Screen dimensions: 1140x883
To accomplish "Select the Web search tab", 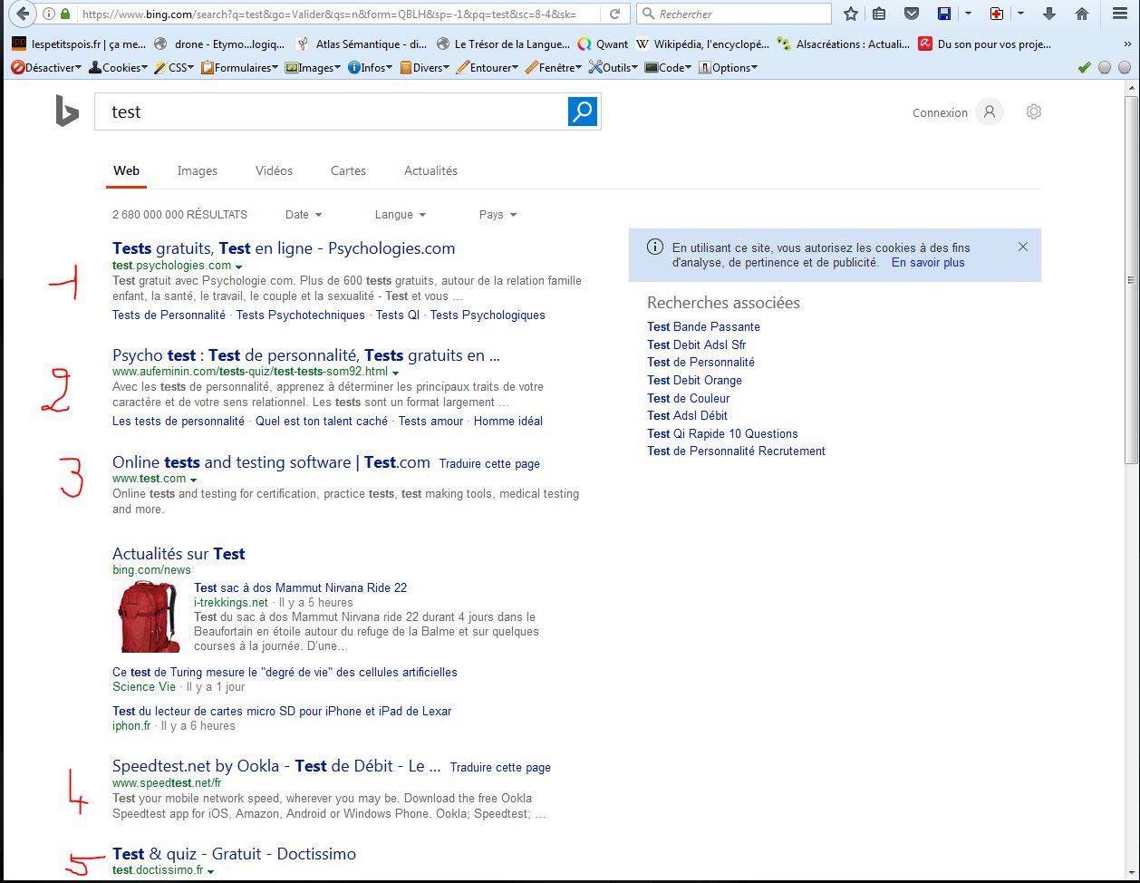I will click(x=126, y=170).
